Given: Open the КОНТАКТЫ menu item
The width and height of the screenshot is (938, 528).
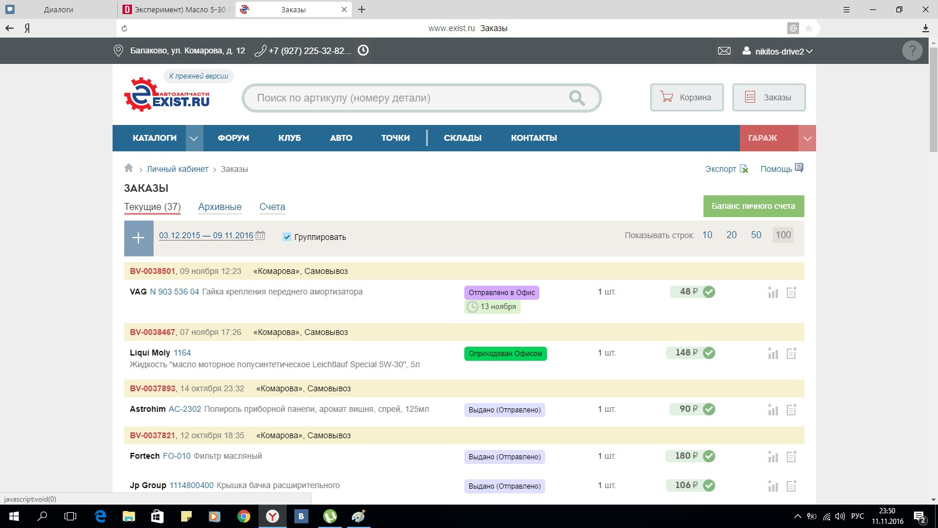Looking at the screenshot, I should 534,138.
